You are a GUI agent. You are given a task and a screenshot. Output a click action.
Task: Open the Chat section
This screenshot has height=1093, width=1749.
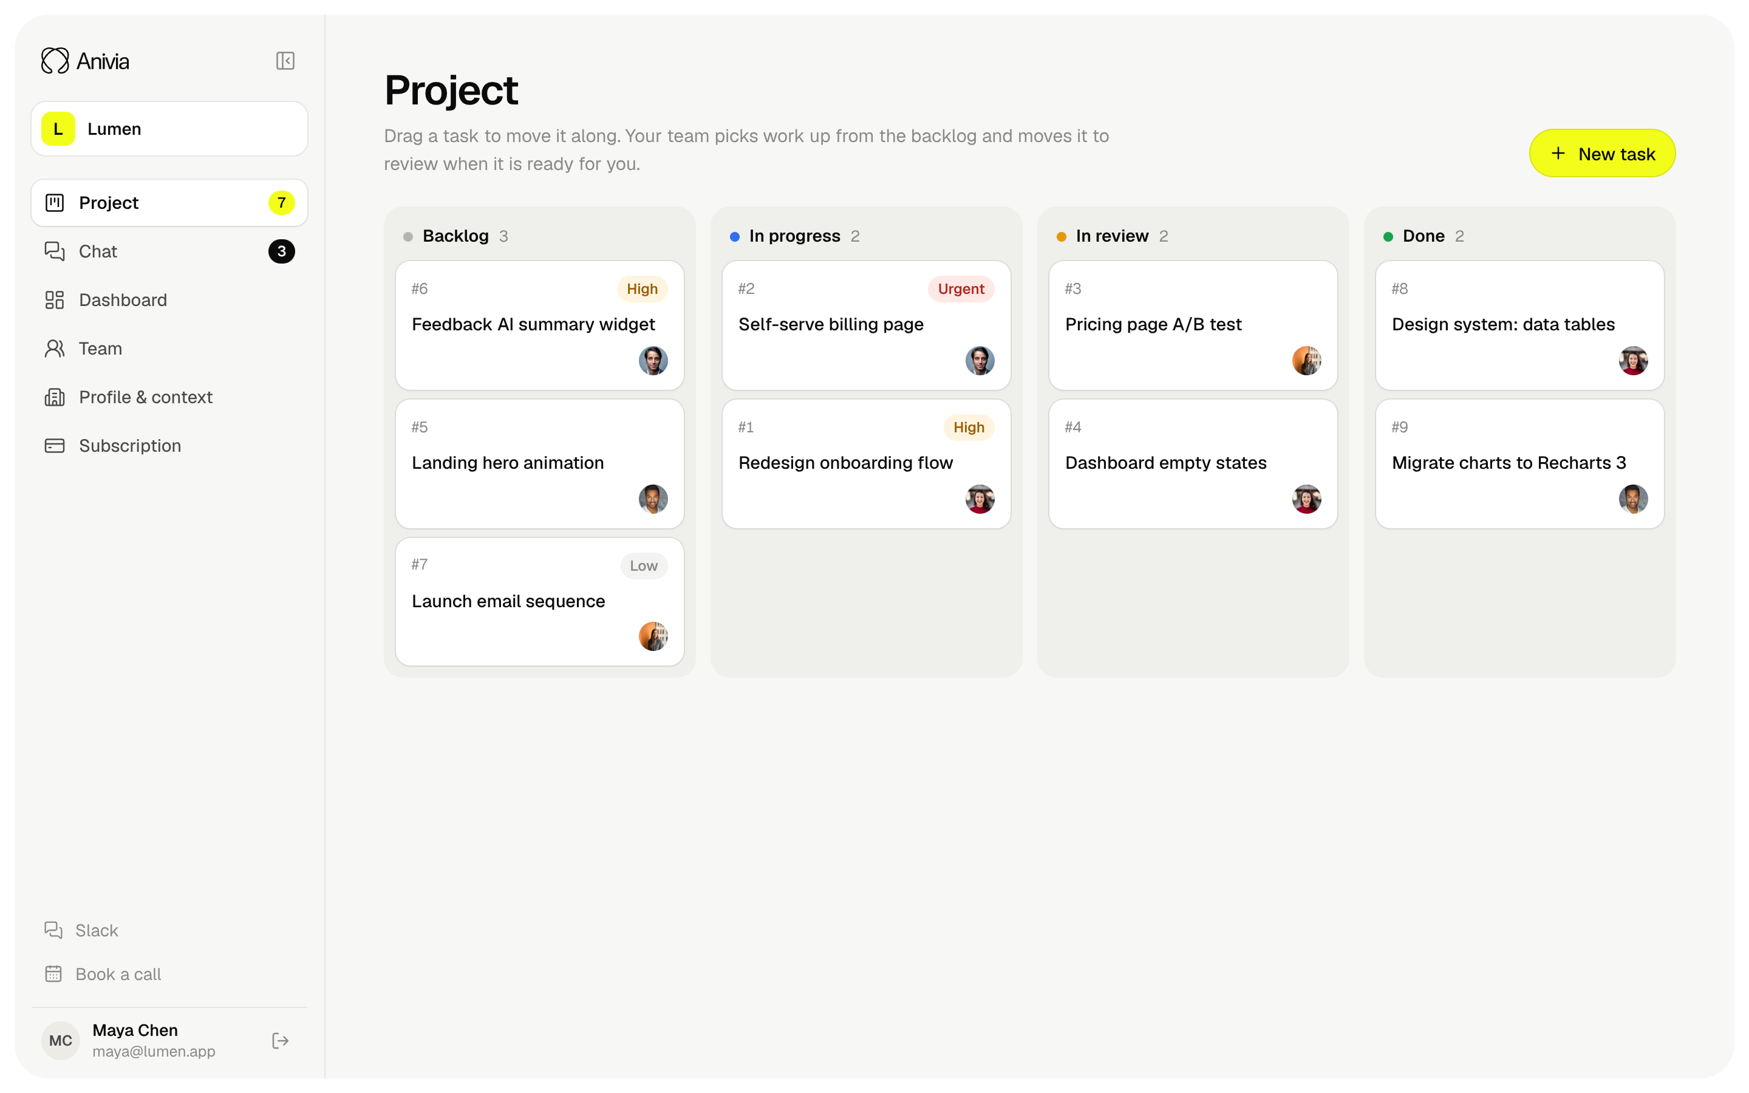(169, 251)
